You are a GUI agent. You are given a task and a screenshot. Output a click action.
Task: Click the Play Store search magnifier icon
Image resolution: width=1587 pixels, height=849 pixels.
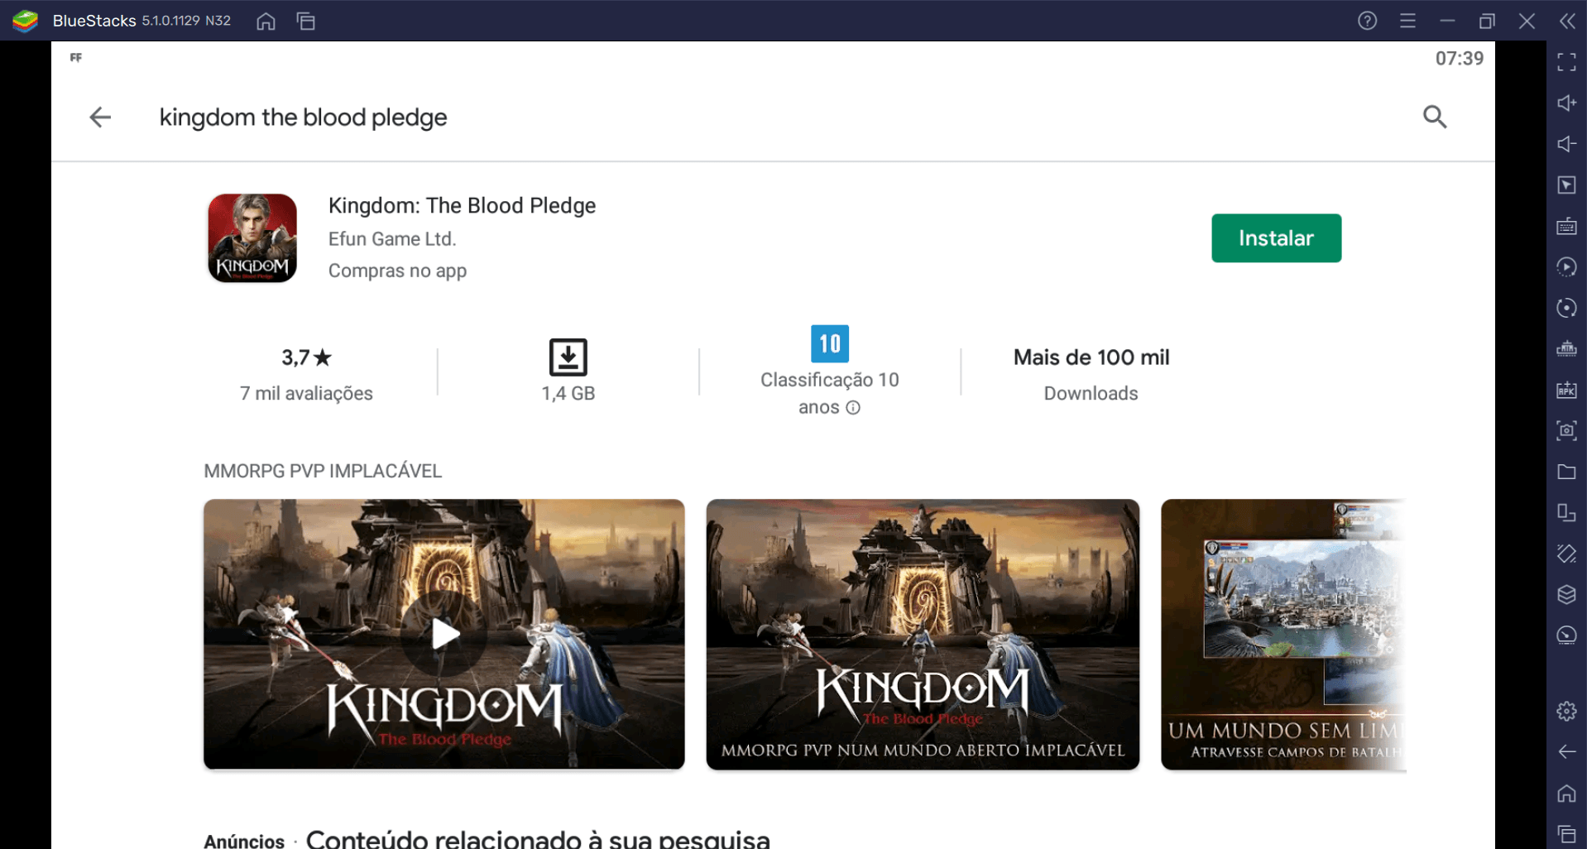pyautogui.click(x=1435, y=118)
